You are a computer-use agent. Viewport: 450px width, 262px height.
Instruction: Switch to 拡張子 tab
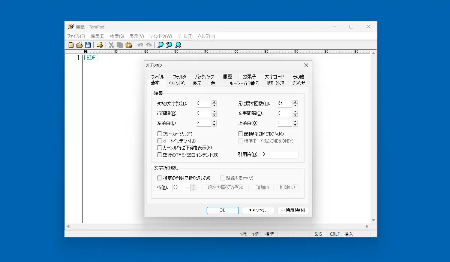click(249, 77)
